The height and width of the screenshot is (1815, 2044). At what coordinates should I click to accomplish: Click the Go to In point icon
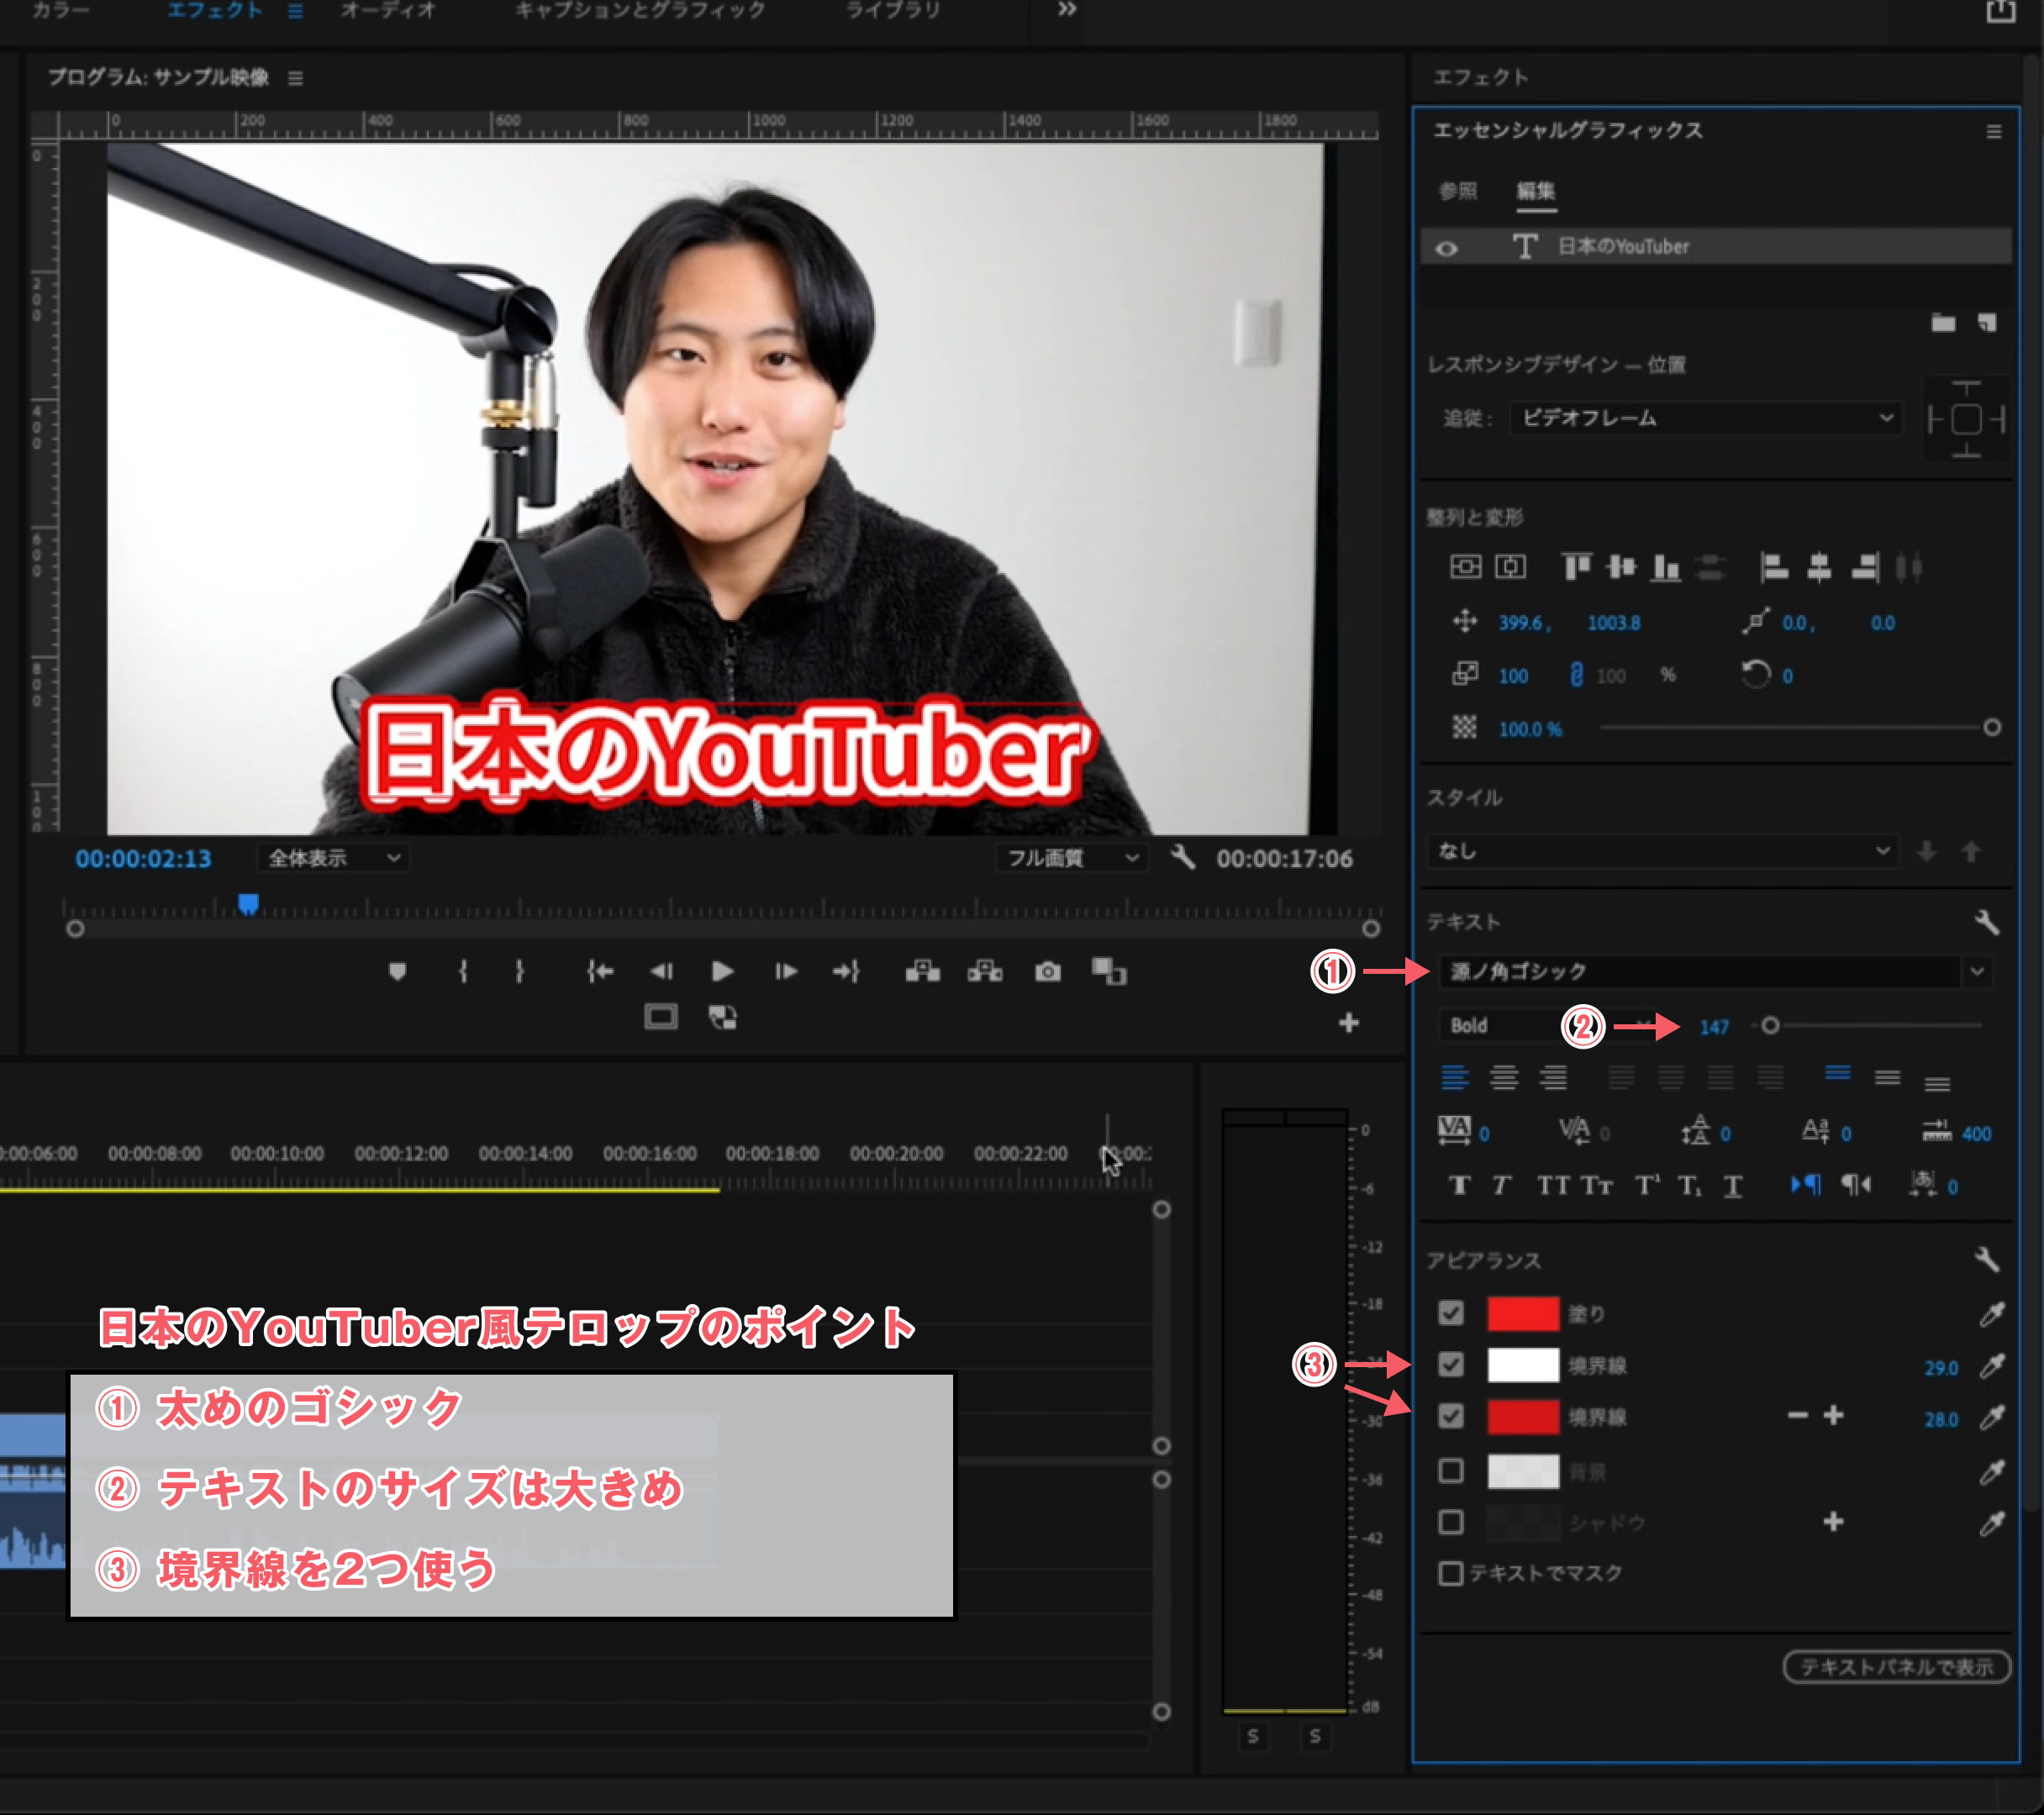coord(600,971)
